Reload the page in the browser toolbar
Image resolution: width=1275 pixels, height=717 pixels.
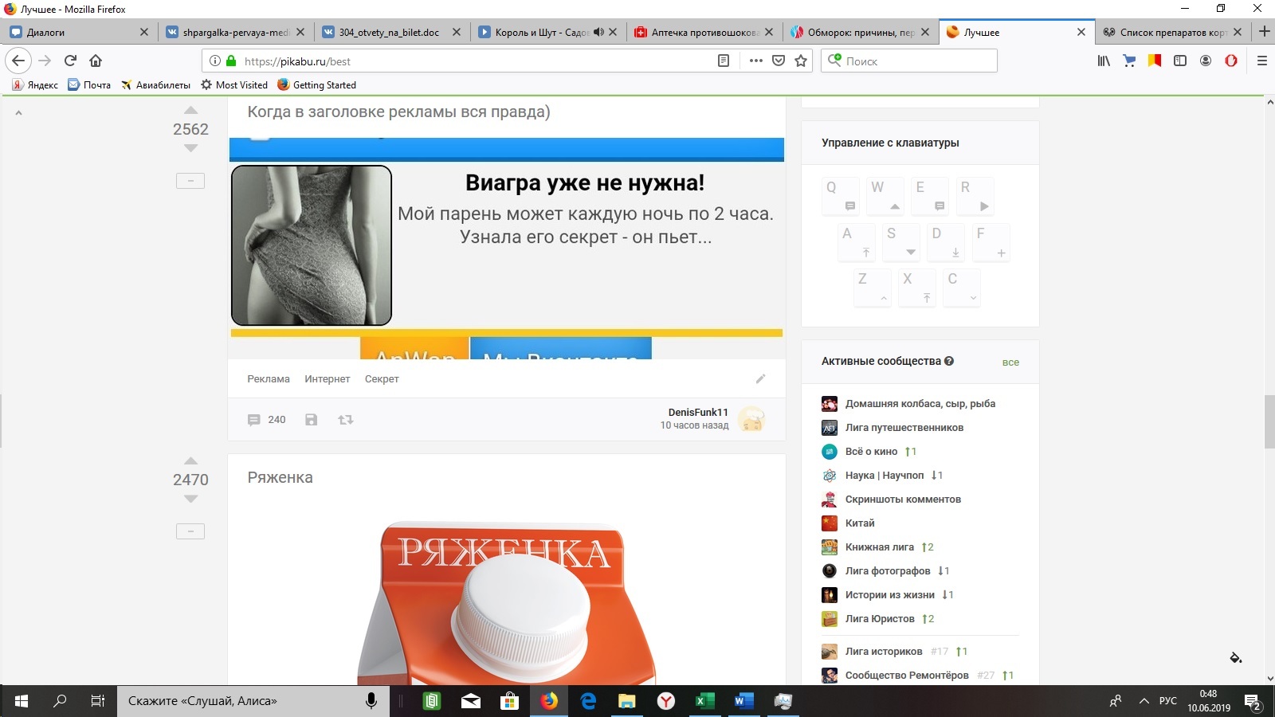[70, 61]
